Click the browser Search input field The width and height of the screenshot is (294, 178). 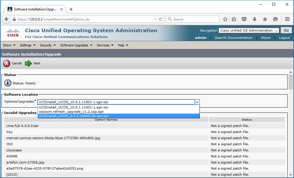(193, 19)
